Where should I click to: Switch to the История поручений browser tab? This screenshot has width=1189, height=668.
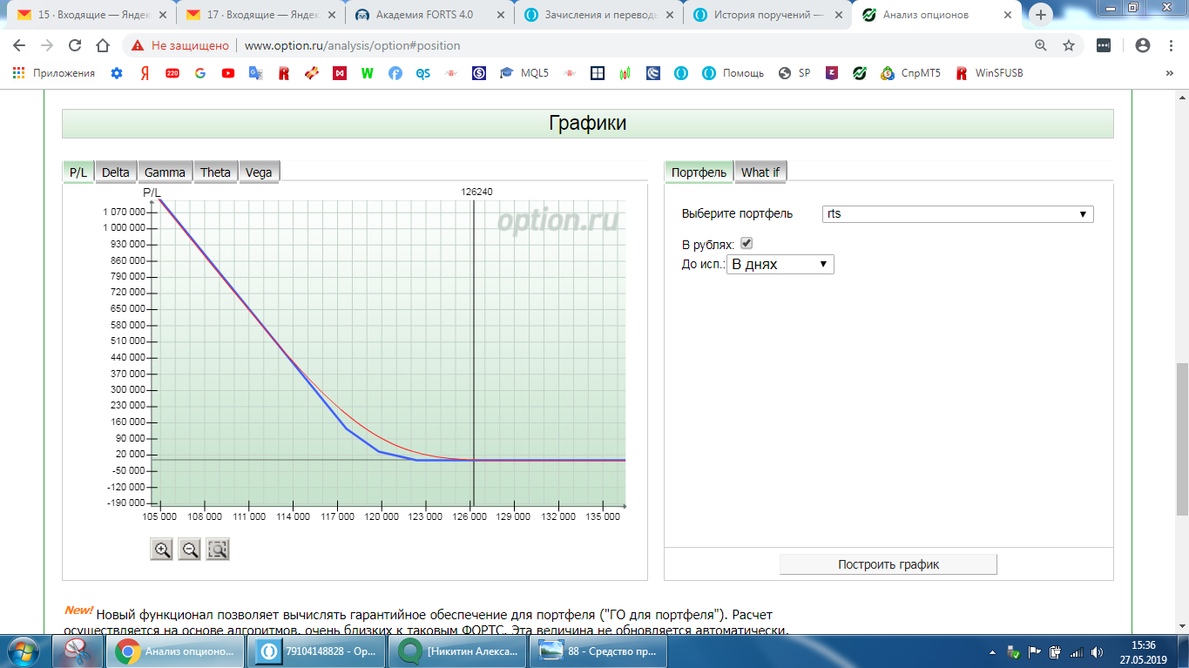(x=767, y=15)
